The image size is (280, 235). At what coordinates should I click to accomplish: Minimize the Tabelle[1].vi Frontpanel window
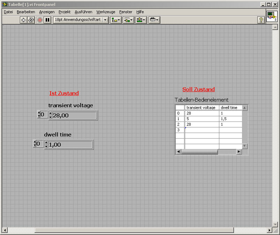(263, 5)
